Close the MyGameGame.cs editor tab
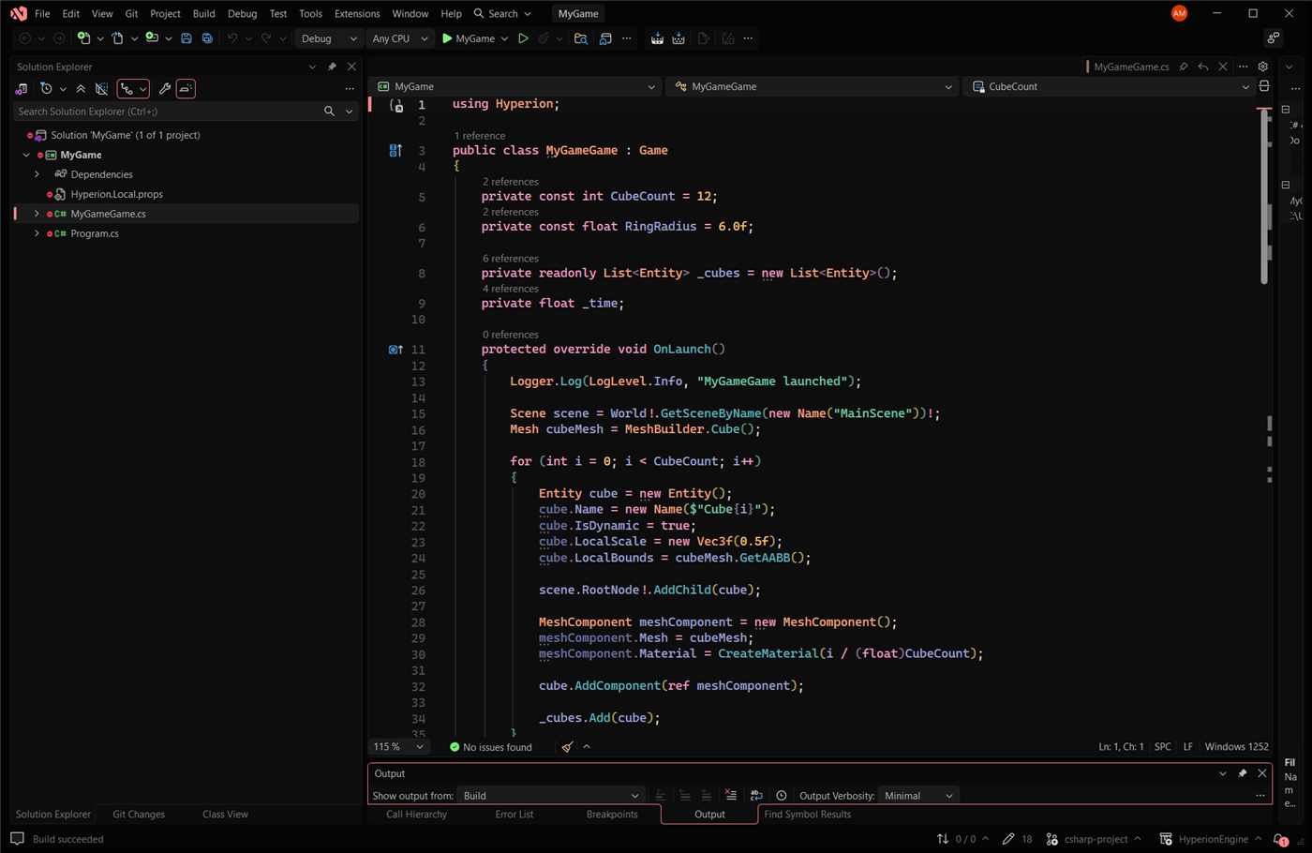The image size is (1312, 853). [x=1223, y=67]
